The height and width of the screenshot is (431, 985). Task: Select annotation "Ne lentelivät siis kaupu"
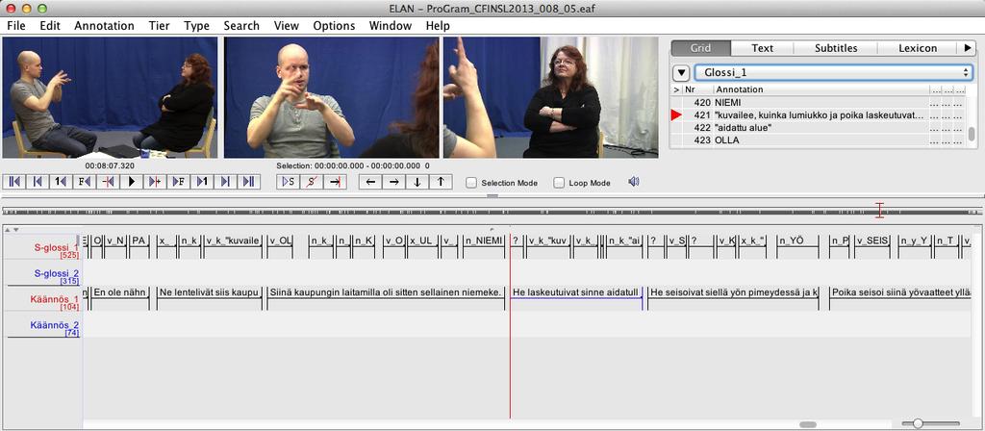(x=209, y=292)
